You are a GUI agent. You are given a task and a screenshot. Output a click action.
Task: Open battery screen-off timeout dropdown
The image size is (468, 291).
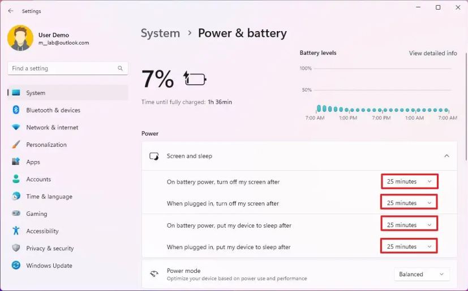tap(409, 181)
